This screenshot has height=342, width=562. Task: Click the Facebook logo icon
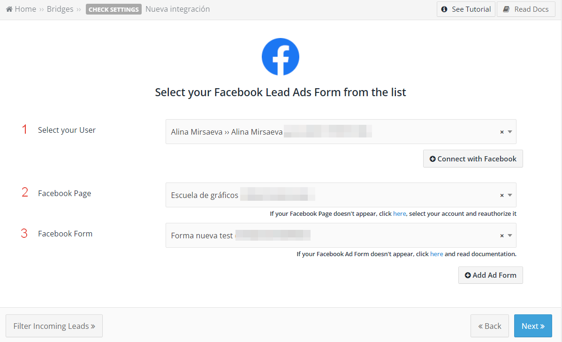tap(280, 57)
